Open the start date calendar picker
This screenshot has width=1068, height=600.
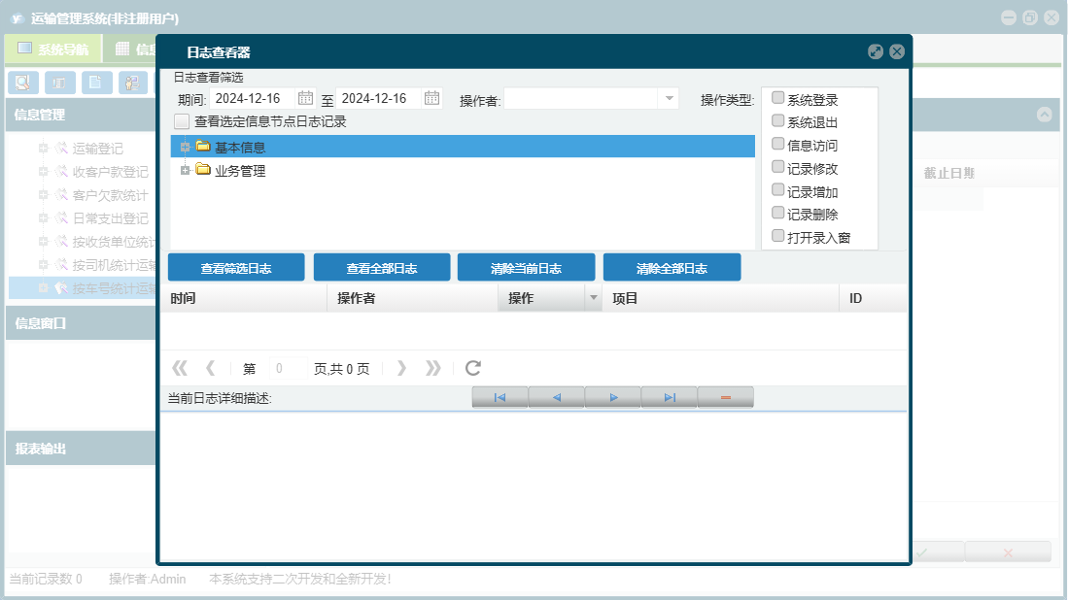click(305, 98)
